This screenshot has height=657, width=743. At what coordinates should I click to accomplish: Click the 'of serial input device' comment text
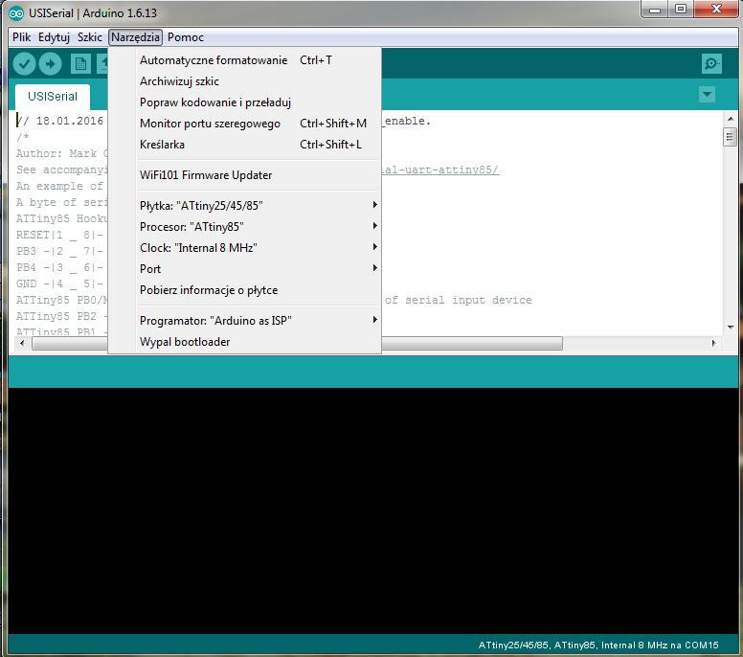[x=458, y=300]
